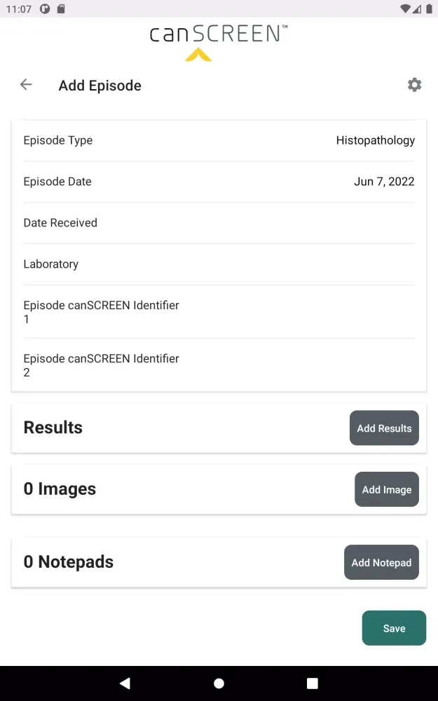The height and width of the screenshot is (701, 438).
Task: Open the Episode Date picker showing Jun 7, 2022
Action: [219, 182]
